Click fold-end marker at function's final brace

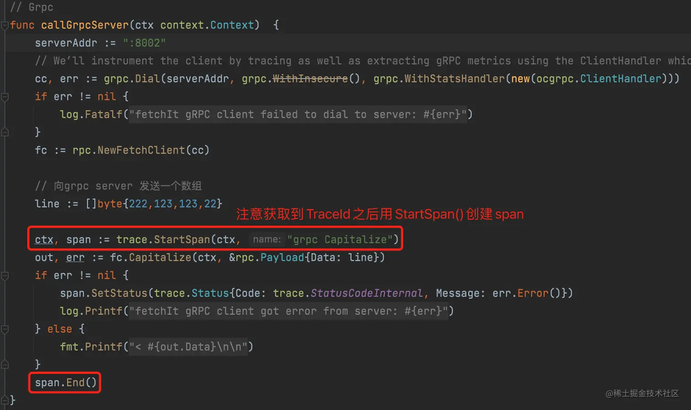click(x=5, y=400)
